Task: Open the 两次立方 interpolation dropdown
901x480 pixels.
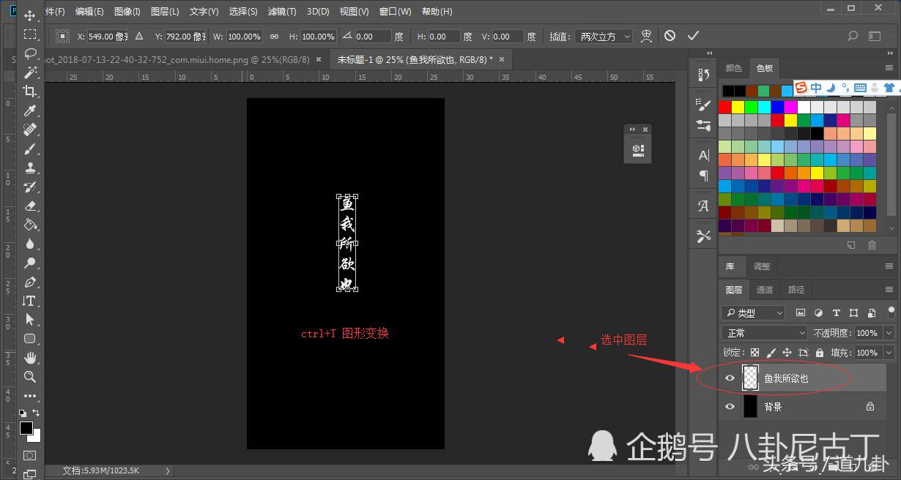Action: (603, 35)
